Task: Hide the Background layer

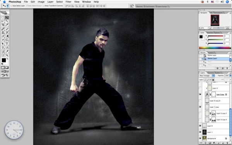Action: pos(200,138)
